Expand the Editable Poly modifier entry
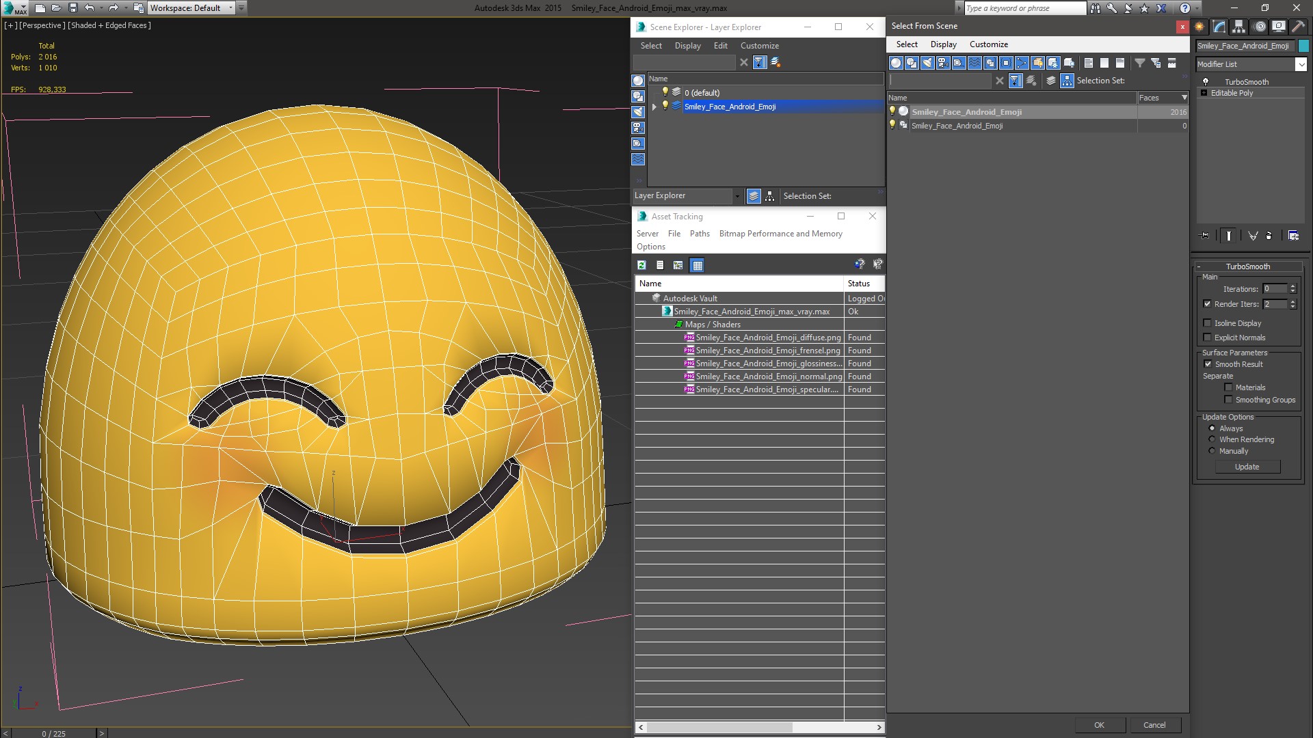Viewport: 1313px width, 738px height. tap(1204, 93)
